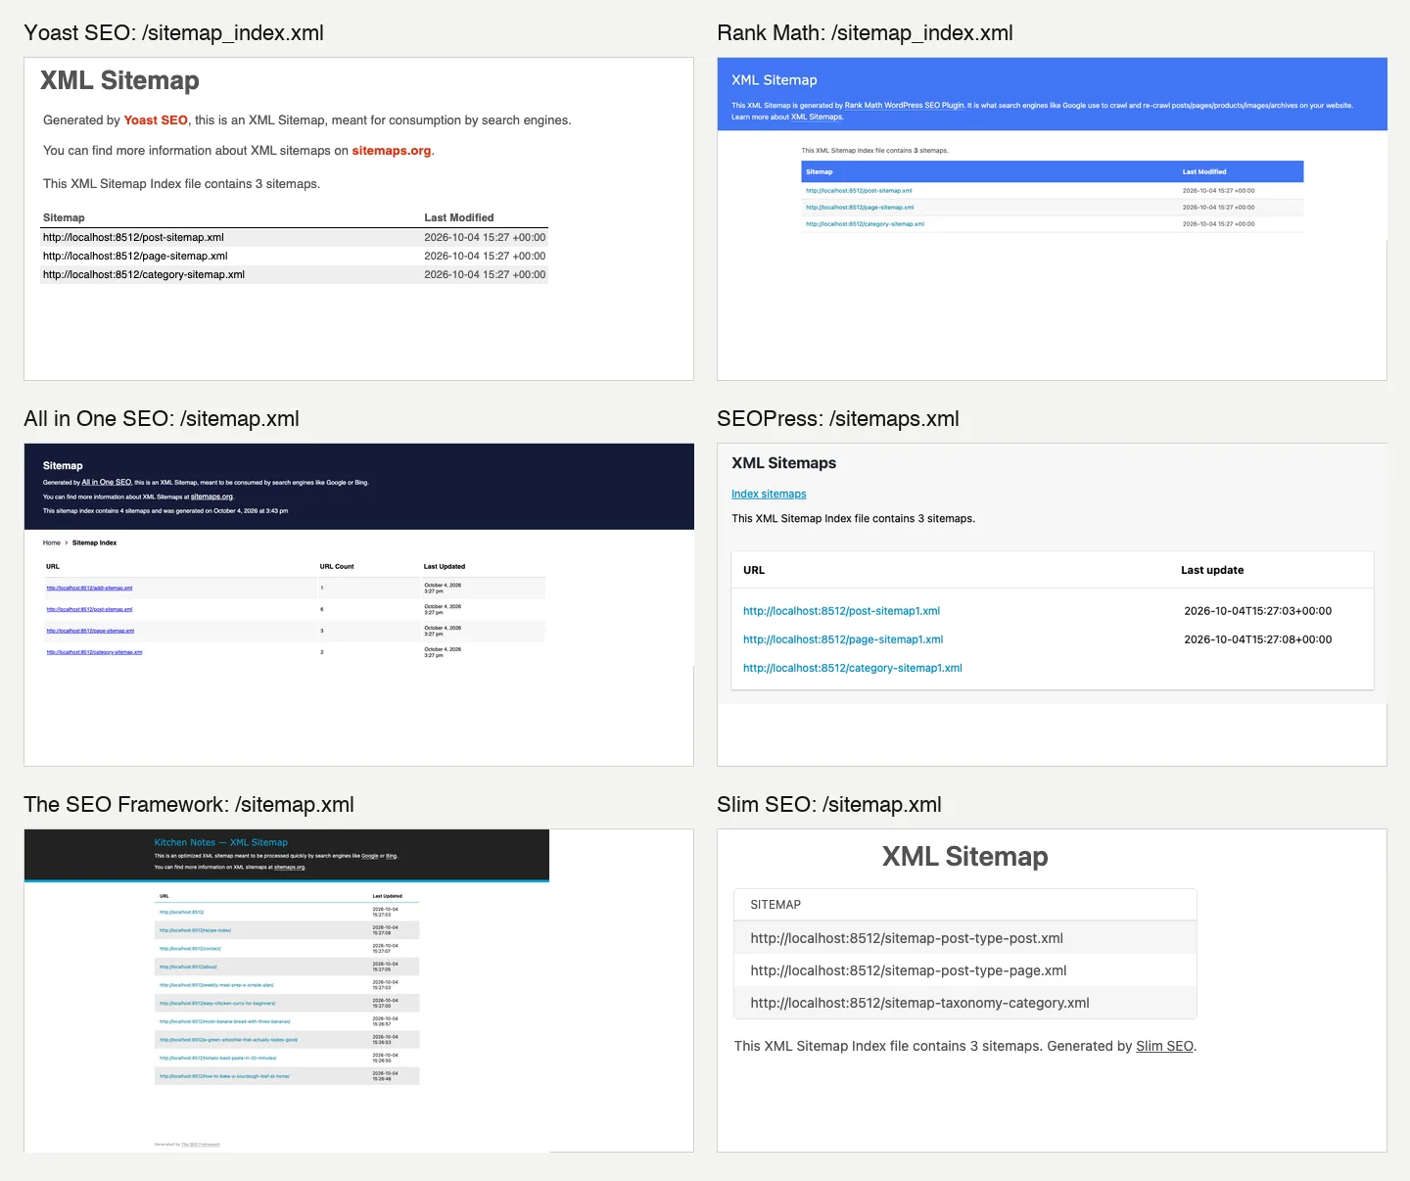Open addl-sitemap.xml in All in One SEO table

click(89, 588)
